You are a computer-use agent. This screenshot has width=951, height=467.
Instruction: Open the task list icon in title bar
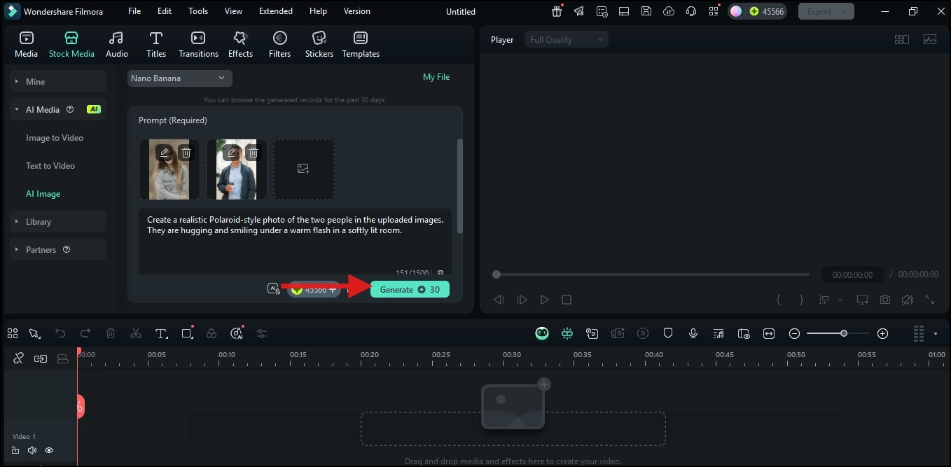602,11
